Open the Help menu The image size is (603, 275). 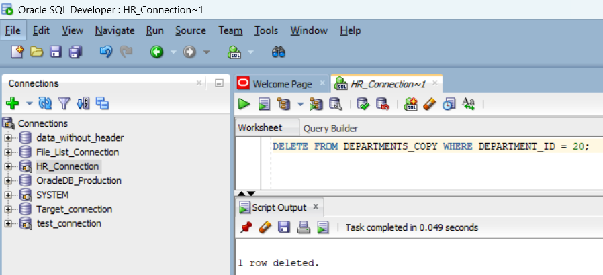[x=351, y=30]
